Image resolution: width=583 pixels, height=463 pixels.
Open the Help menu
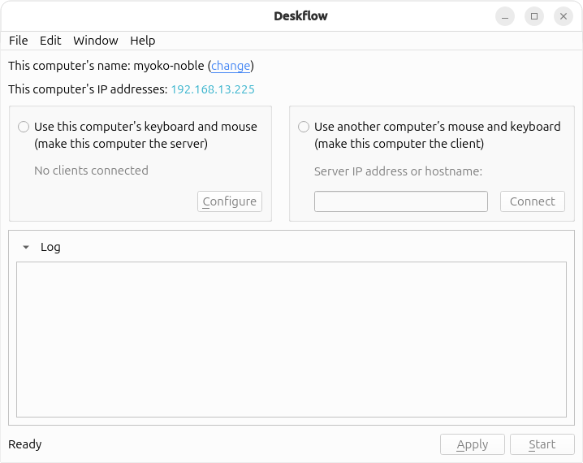(142, 40)
